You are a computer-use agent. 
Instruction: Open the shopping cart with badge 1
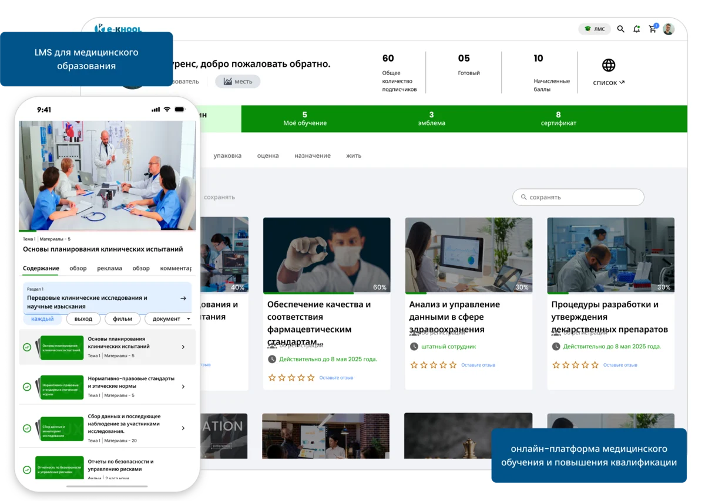[x=652, y=28]
